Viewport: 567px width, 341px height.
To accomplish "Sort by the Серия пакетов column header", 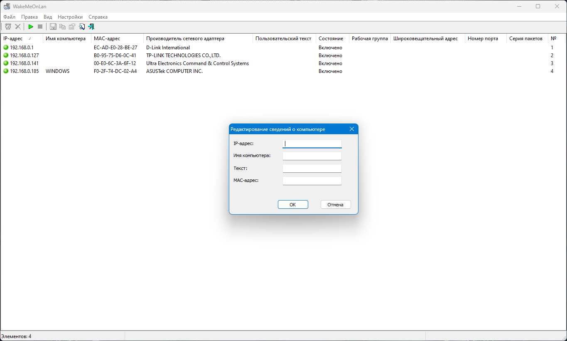I will pyautogui.click(x=527, y=39).
